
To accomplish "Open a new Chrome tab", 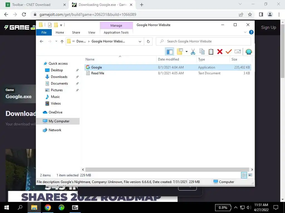I will [x=142, y=5].
